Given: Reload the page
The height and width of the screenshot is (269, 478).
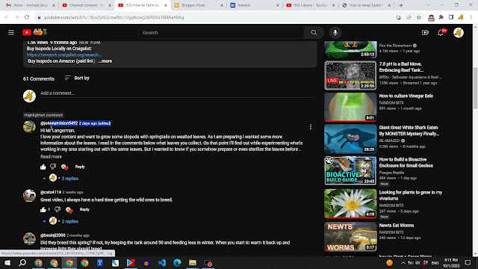Looking at the screenshot, I should (27, 17).
